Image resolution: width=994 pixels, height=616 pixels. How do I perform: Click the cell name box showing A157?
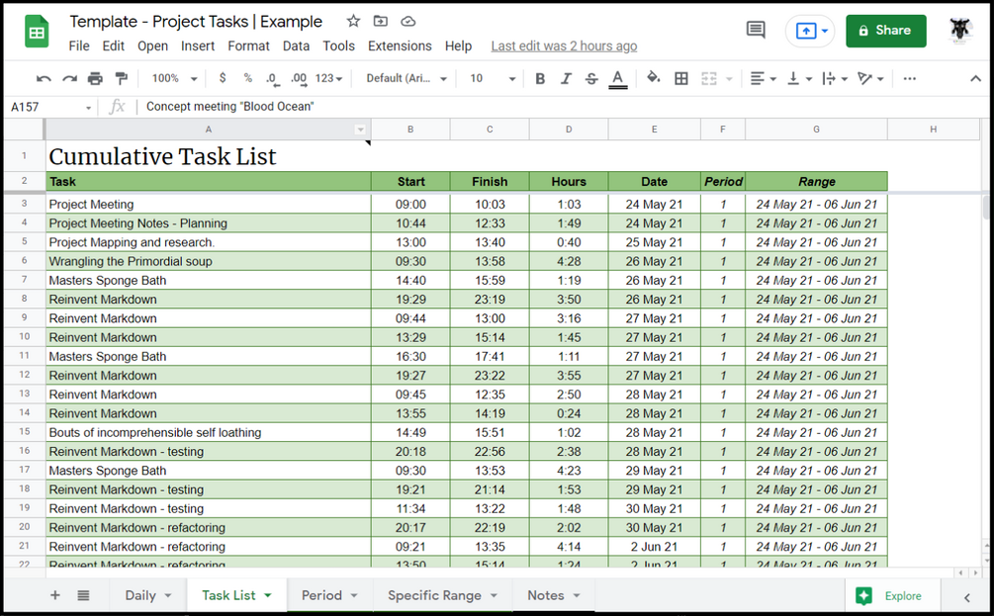click(x=50, y=107)
